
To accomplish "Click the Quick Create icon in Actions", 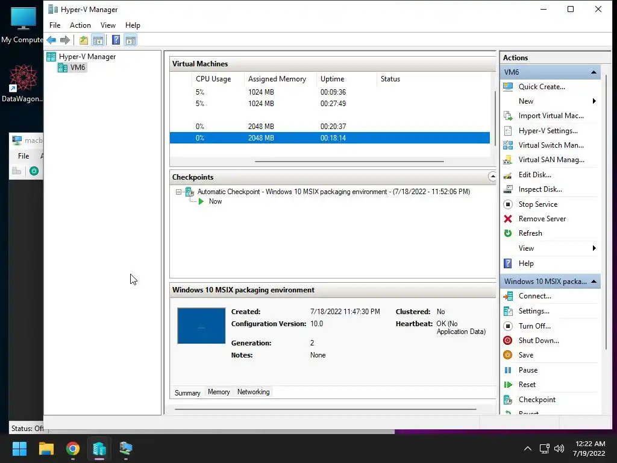I will (508, 87).
